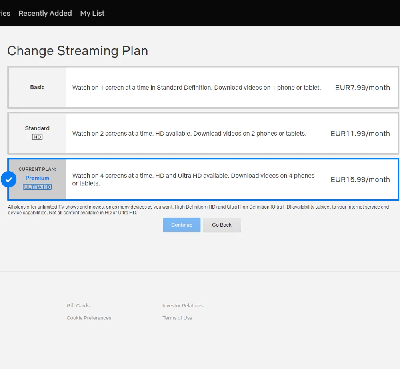Open My List in the navigation bar
This screenshot has width=400, height=369.
click(x=92, y=13)
